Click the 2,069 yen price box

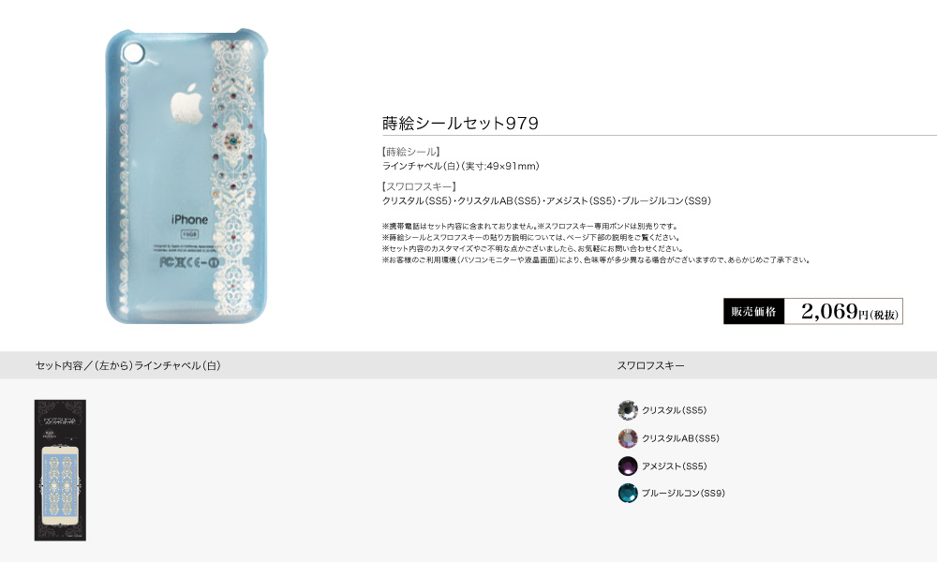coord(843,311)
